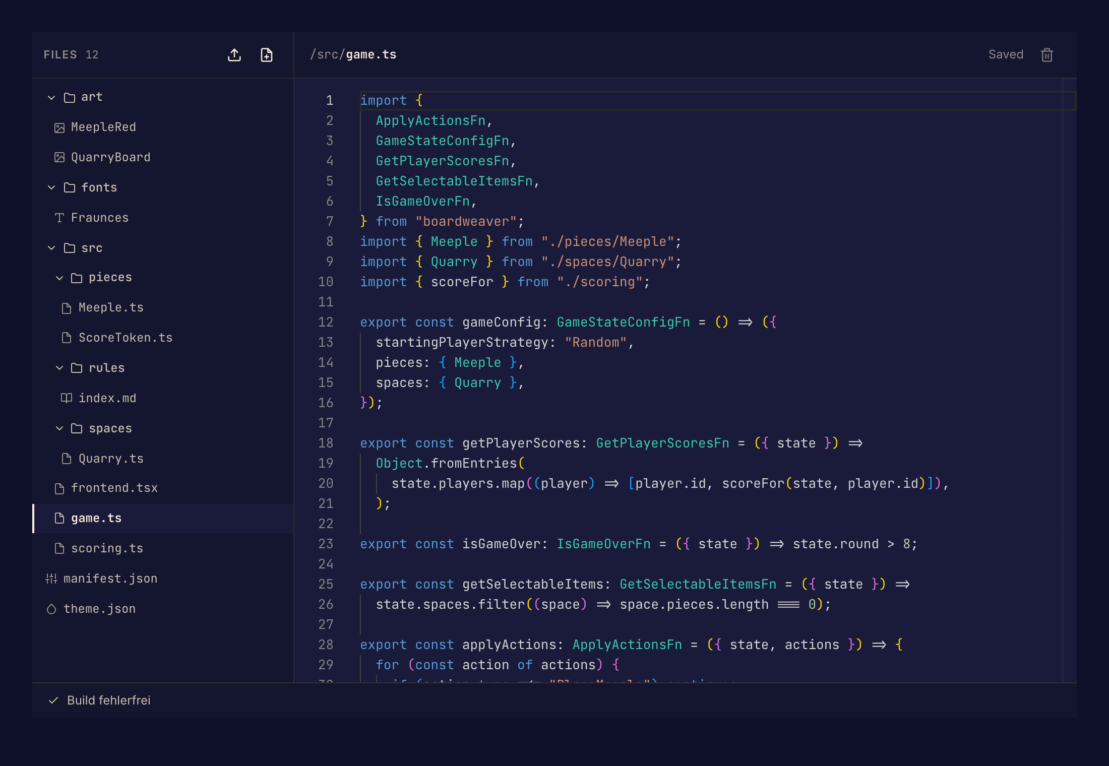Image resolution: width=1109 pixels, height=766 pixels.
Task: Collapse the fonts folder chevron
Action: 51,187
